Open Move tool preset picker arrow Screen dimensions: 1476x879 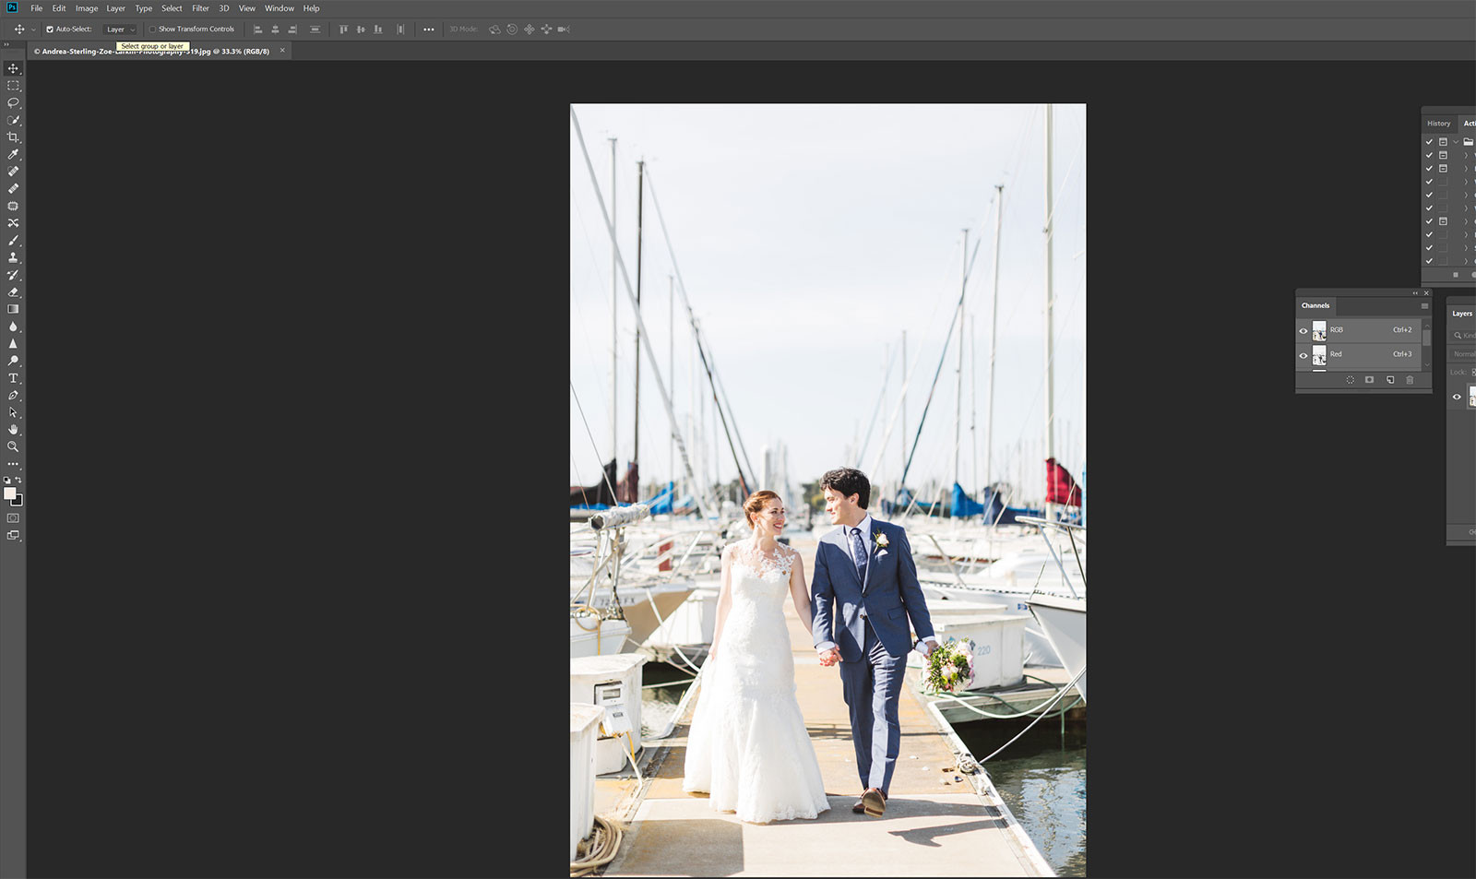[33, 30]
